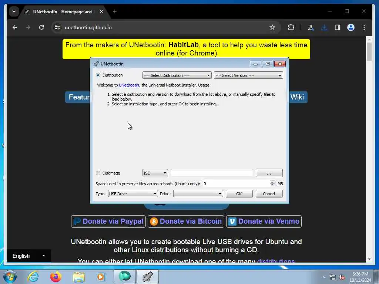Open the Drive selection dropdown
379x284 pixels.
tap(198, 194)
